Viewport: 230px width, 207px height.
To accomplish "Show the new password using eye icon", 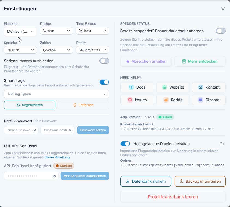I will [x=34, y=130].
